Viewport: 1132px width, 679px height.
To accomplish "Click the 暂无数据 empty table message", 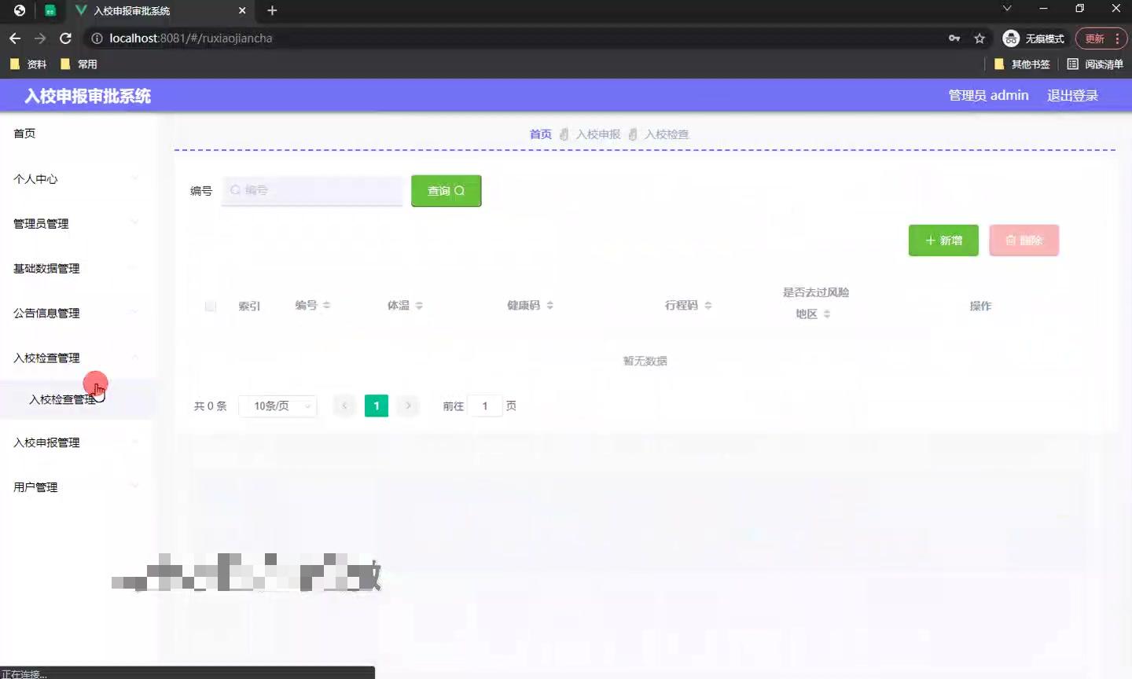I will (645, 361).
